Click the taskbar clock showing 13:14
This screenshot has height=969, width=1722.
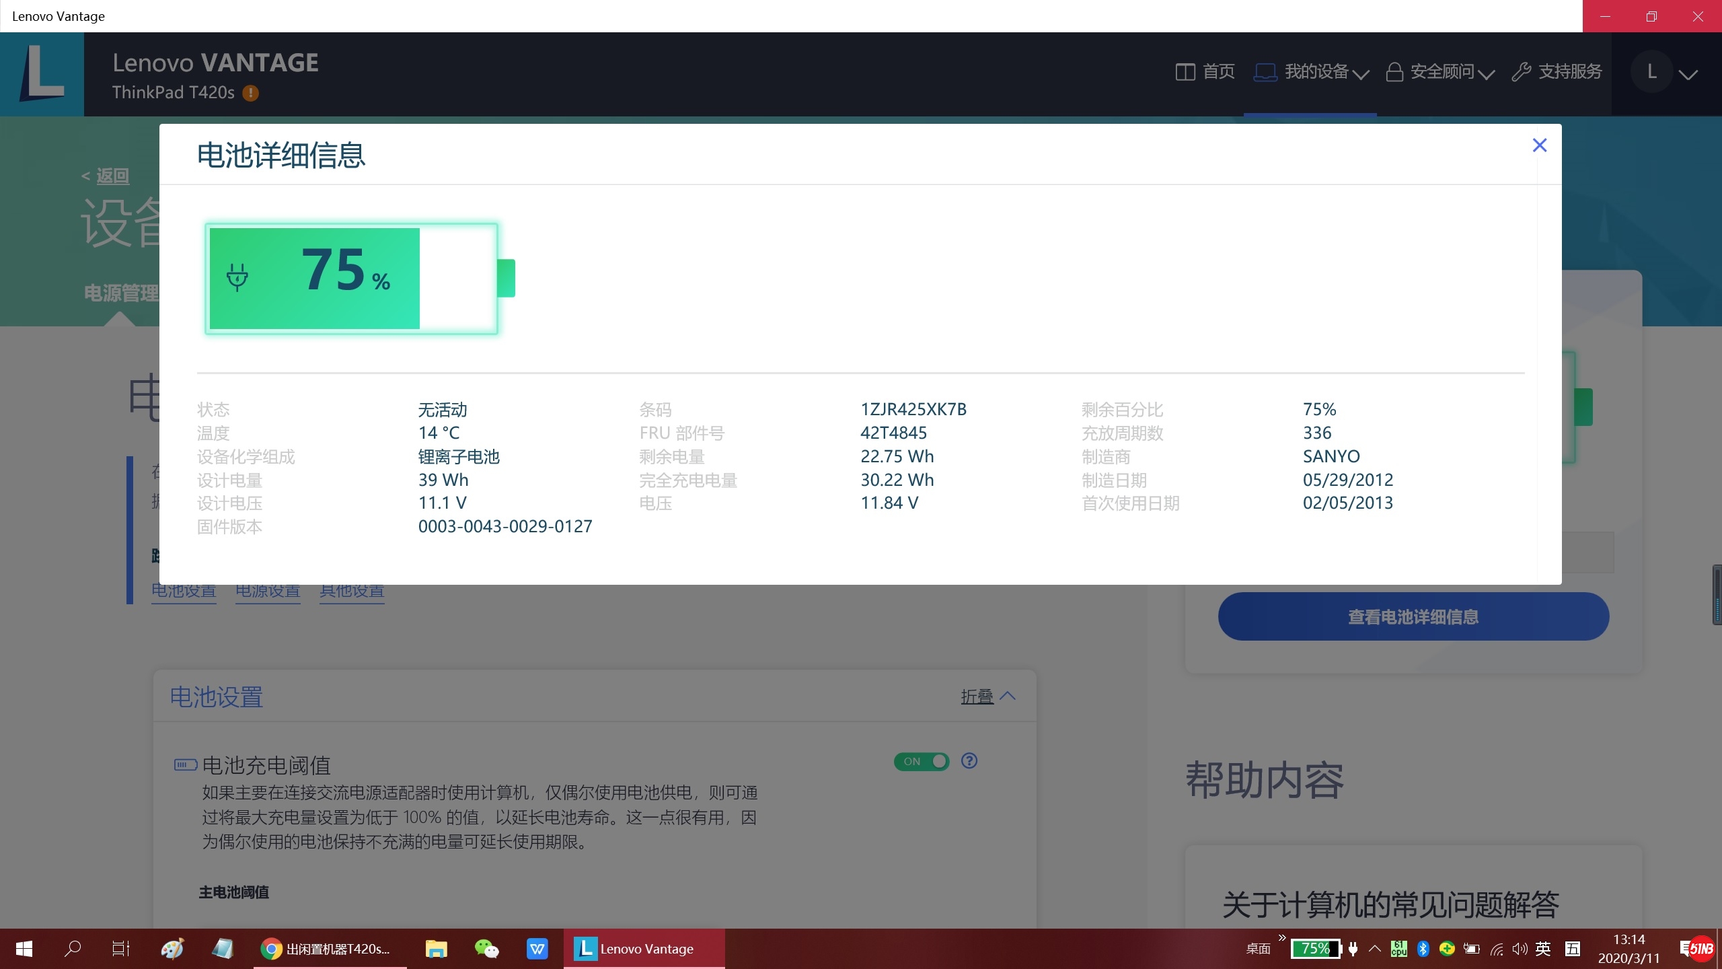tap(1629, 949)
